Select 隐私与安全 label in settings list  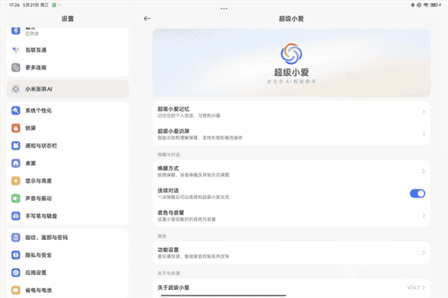tap(39, 255)
